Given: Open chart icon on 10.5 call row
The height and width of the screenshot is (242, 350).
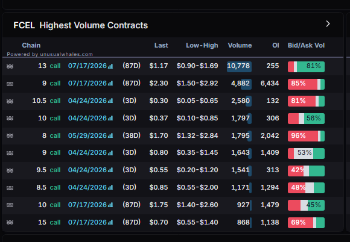Looking at the screenshot, I should (110, 101).
